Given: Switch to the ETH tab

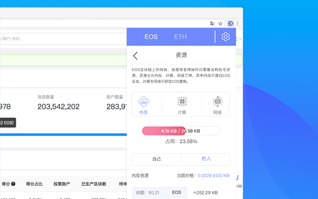Looking at the screenshot, I should click(180, 37).
